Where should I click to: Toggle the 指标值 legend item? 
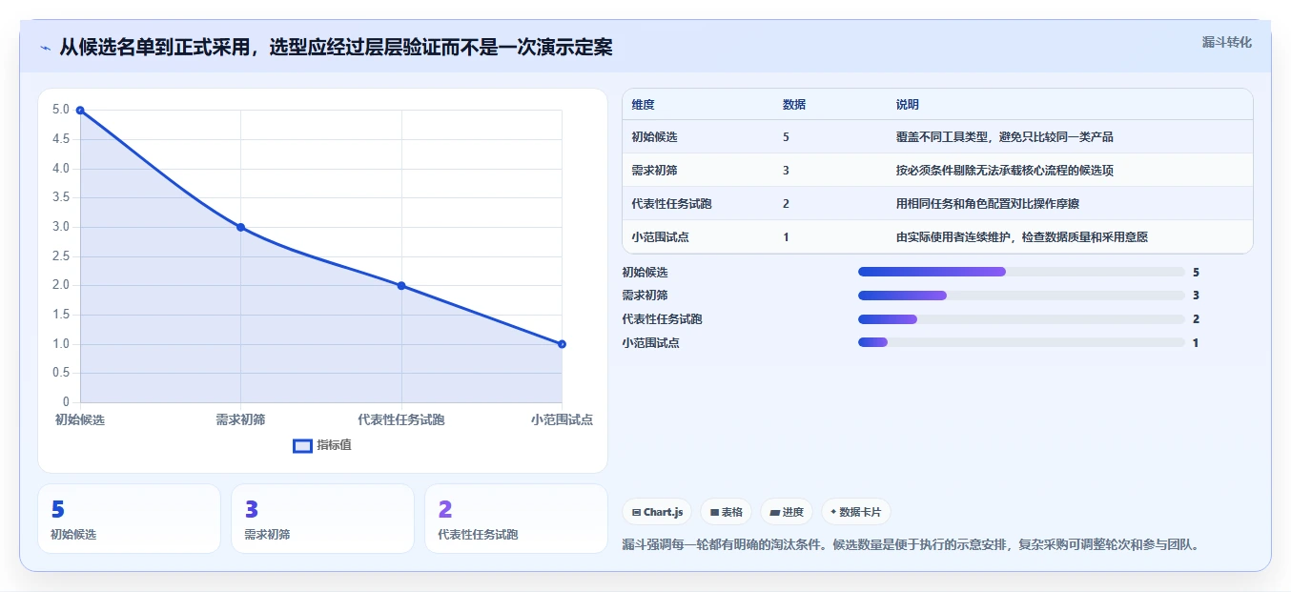(x=322, y=445)
